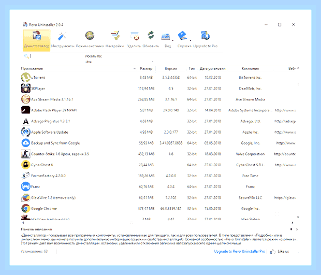Click 'GlassWire 1.2 (remove only)' name
The image size is (321, 275).
53,198
